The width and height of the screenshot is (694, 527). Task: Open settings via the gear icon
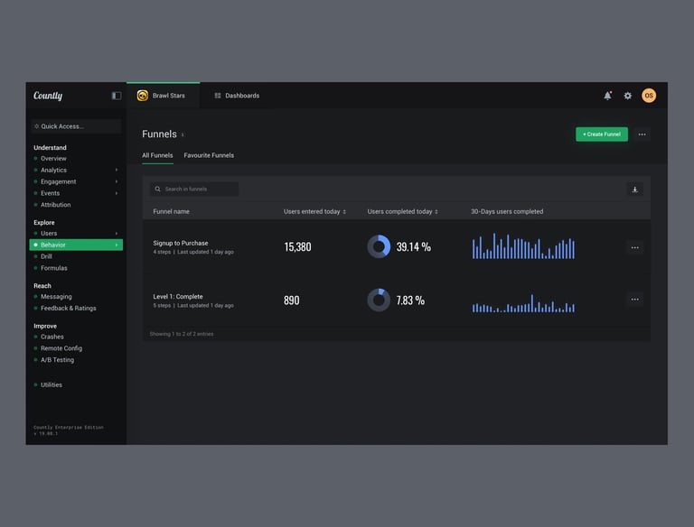tap(628, 96)
